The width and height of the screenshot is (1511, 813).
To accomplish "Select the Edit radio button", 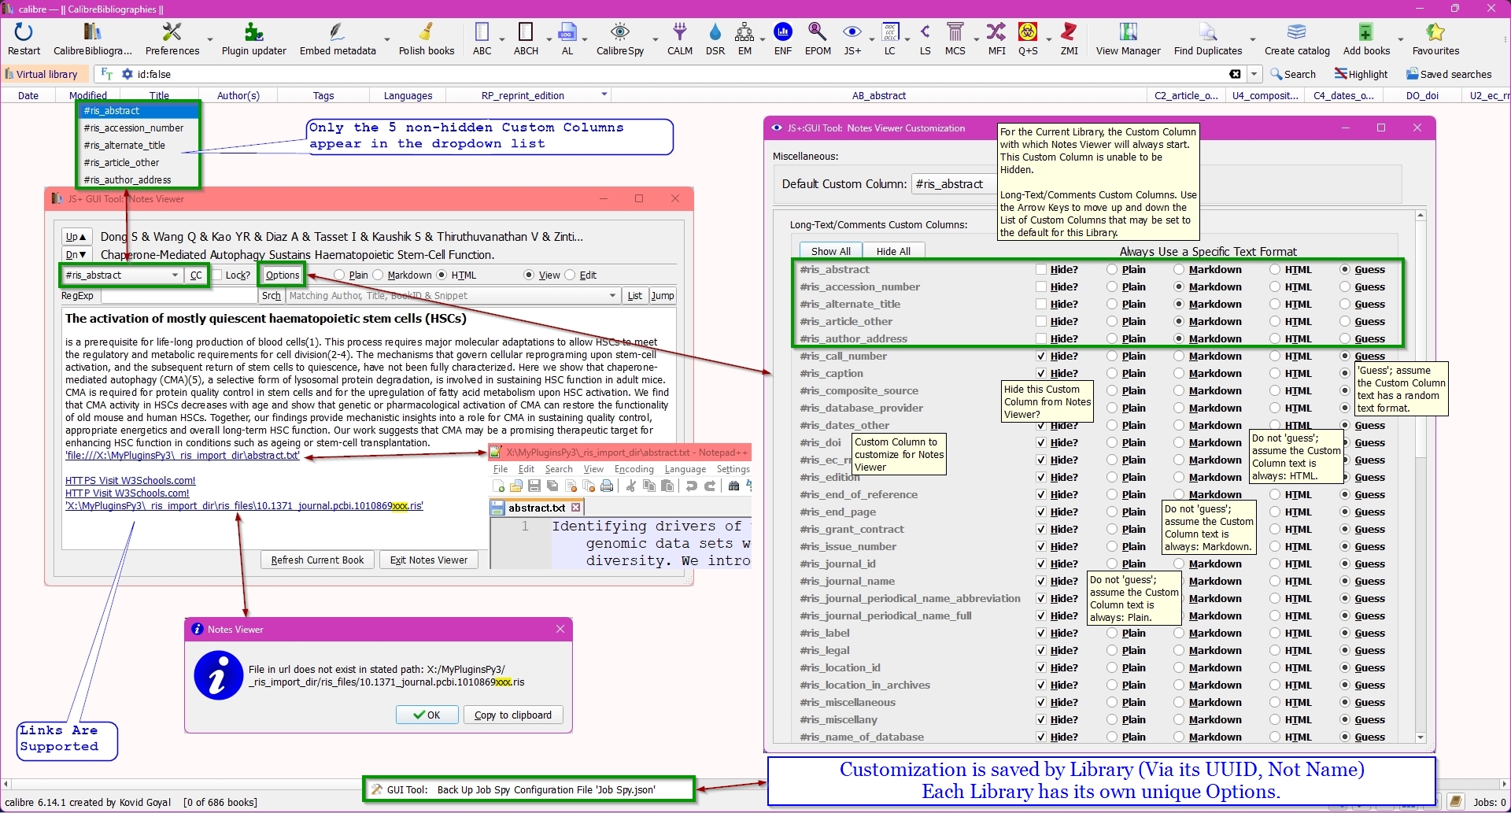I will (x=571, y=275).
